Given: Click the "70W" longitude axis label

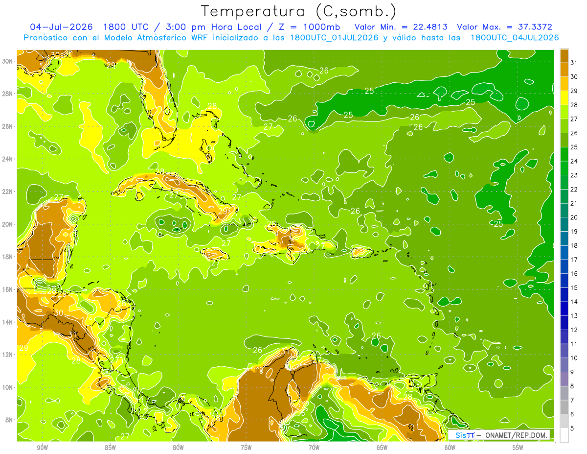Looking at the screenshot, I should (314, 448).
